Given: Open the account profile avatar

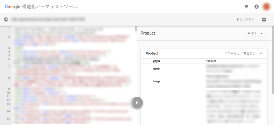Looking at the screenshot, I should [267, 6].
